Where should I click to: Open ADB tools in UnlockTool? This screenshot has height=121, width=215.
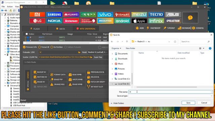140,28
